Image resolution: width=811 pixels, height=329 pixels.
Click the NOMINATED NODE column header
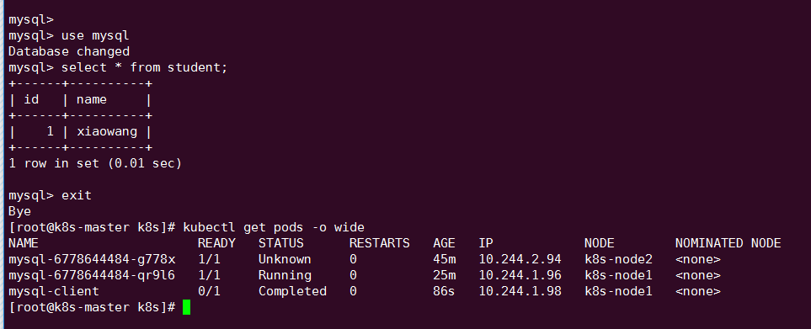point(728,243)
